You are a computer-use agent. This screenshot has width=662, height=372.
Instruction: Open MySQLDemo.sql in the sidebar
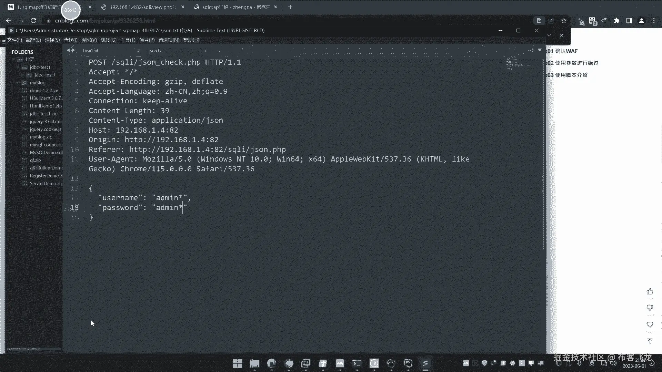pos(46,152)
